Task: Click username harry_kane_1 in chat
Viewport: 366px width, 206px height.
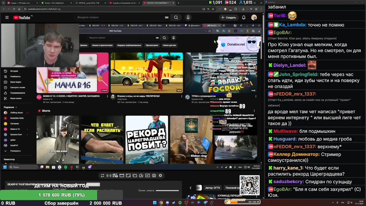Action: coord(288,168)
